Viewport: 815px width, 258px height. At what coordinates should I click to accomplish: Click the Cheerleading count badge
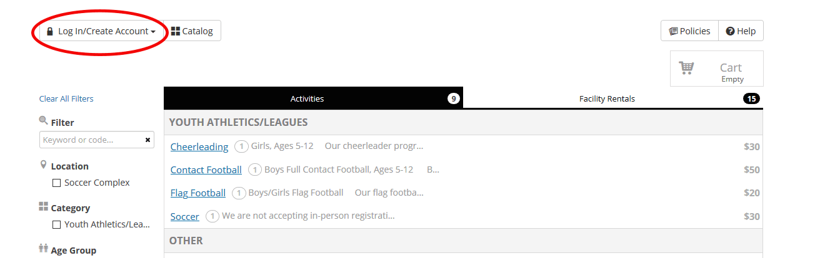(x=241, y=146)
